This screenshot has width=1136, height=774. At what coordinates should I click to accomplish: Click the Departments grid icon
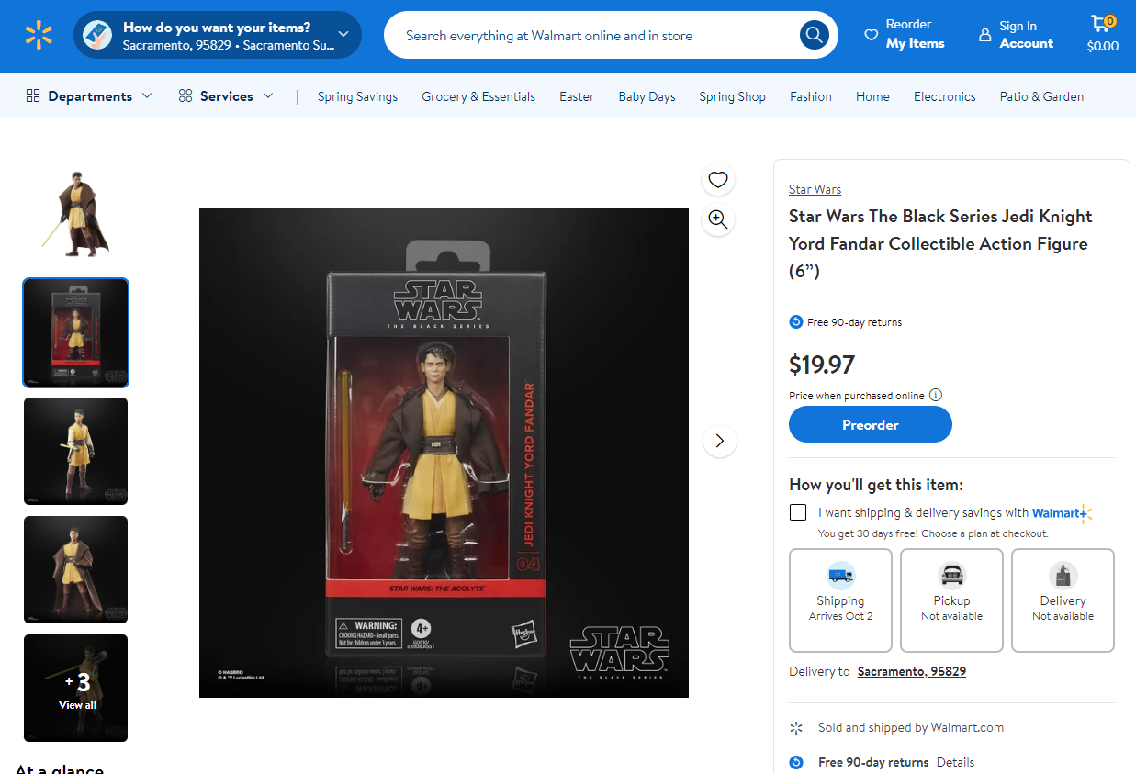pos(33,95)
